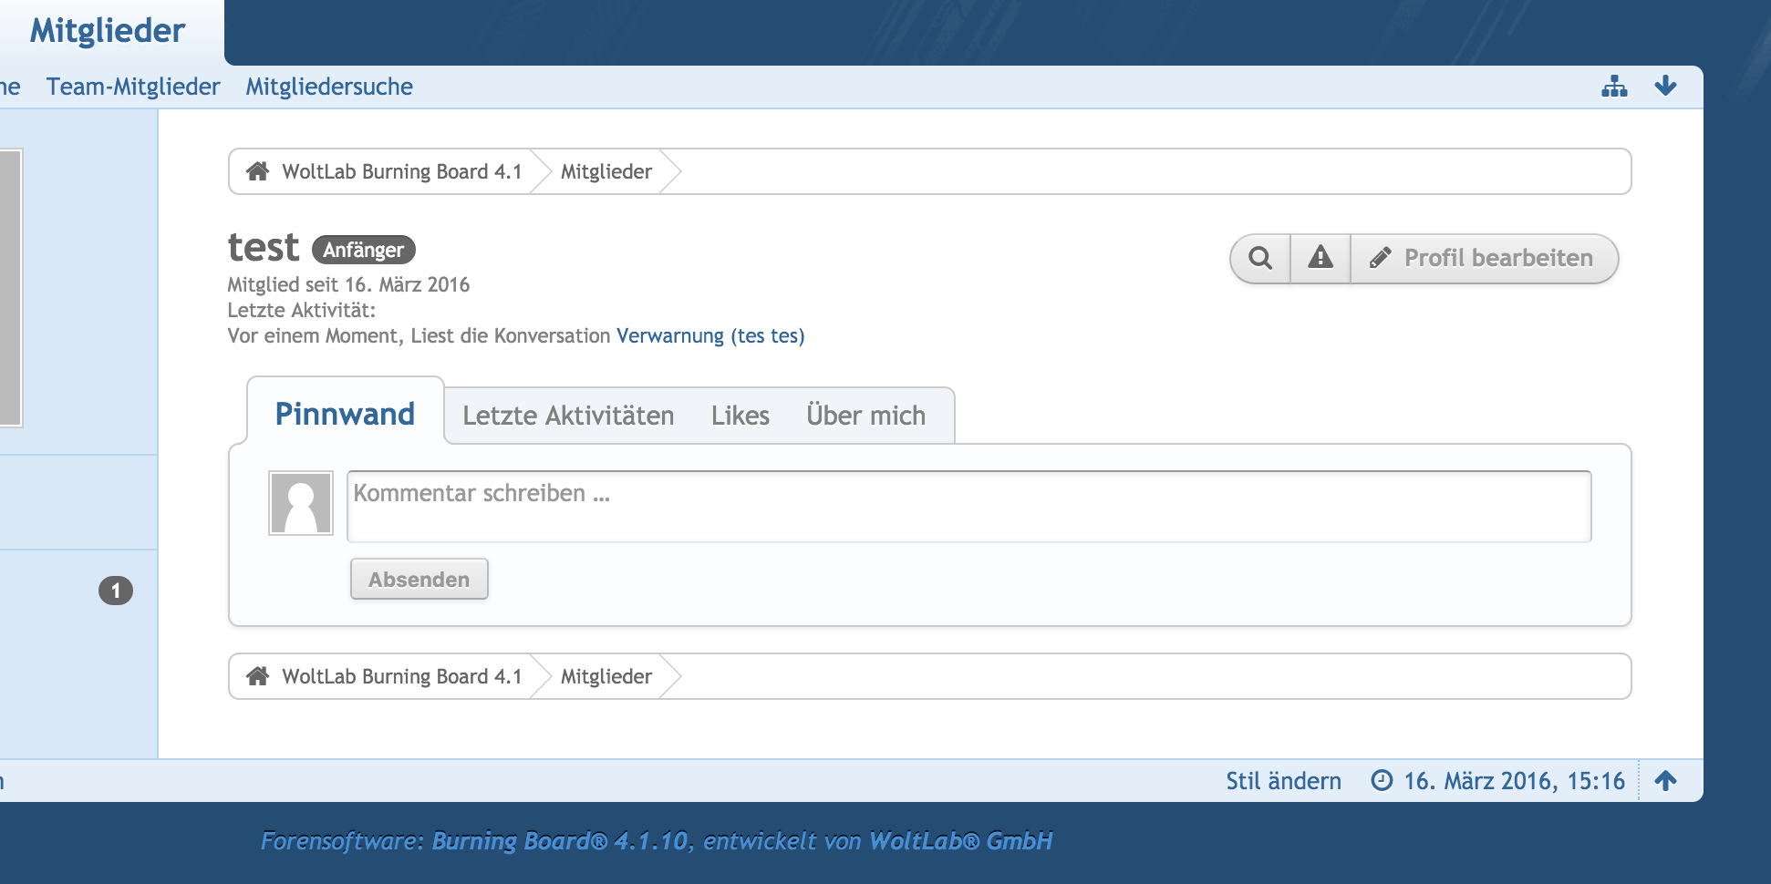This screenshot has width=1771, height=884.
Task: Open Team-Mitglieder in the submenu
Action: coord(133,87)
